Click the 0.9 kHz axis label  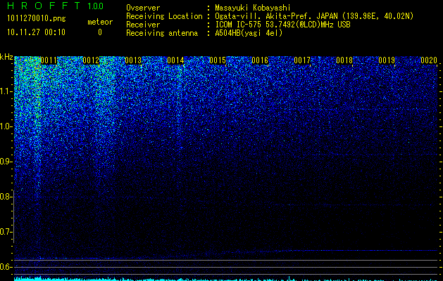pos(6,162)
